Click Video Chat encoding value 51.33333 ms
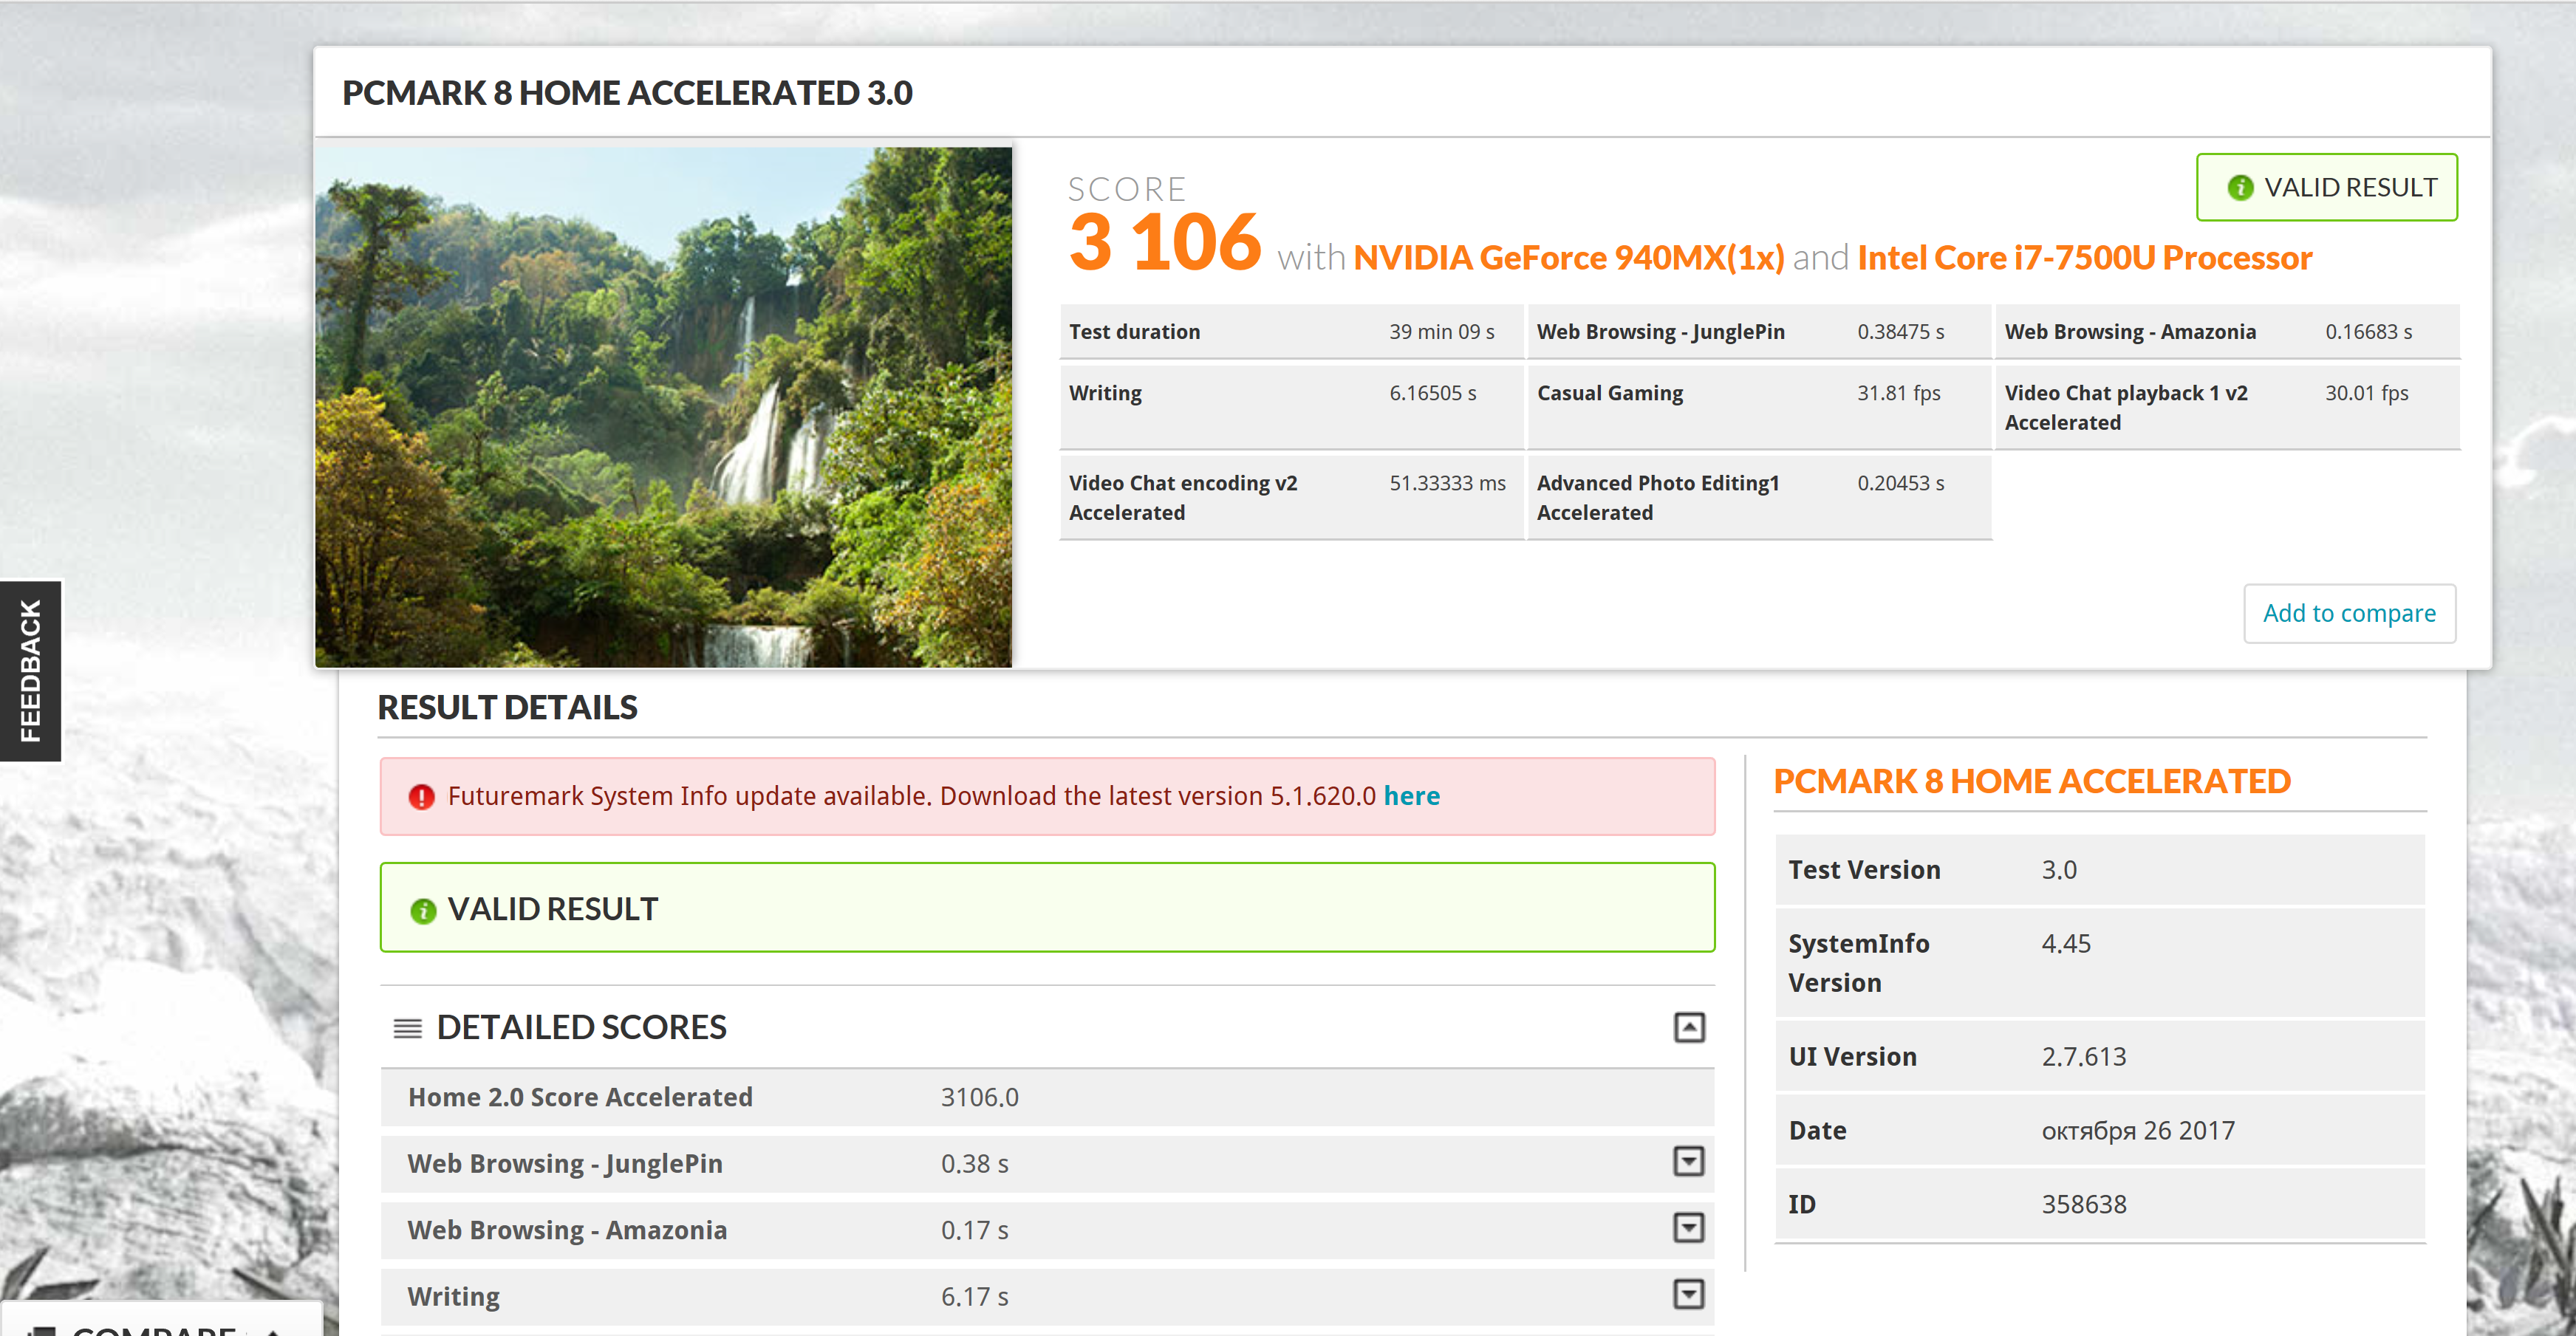 (1447, 483)
